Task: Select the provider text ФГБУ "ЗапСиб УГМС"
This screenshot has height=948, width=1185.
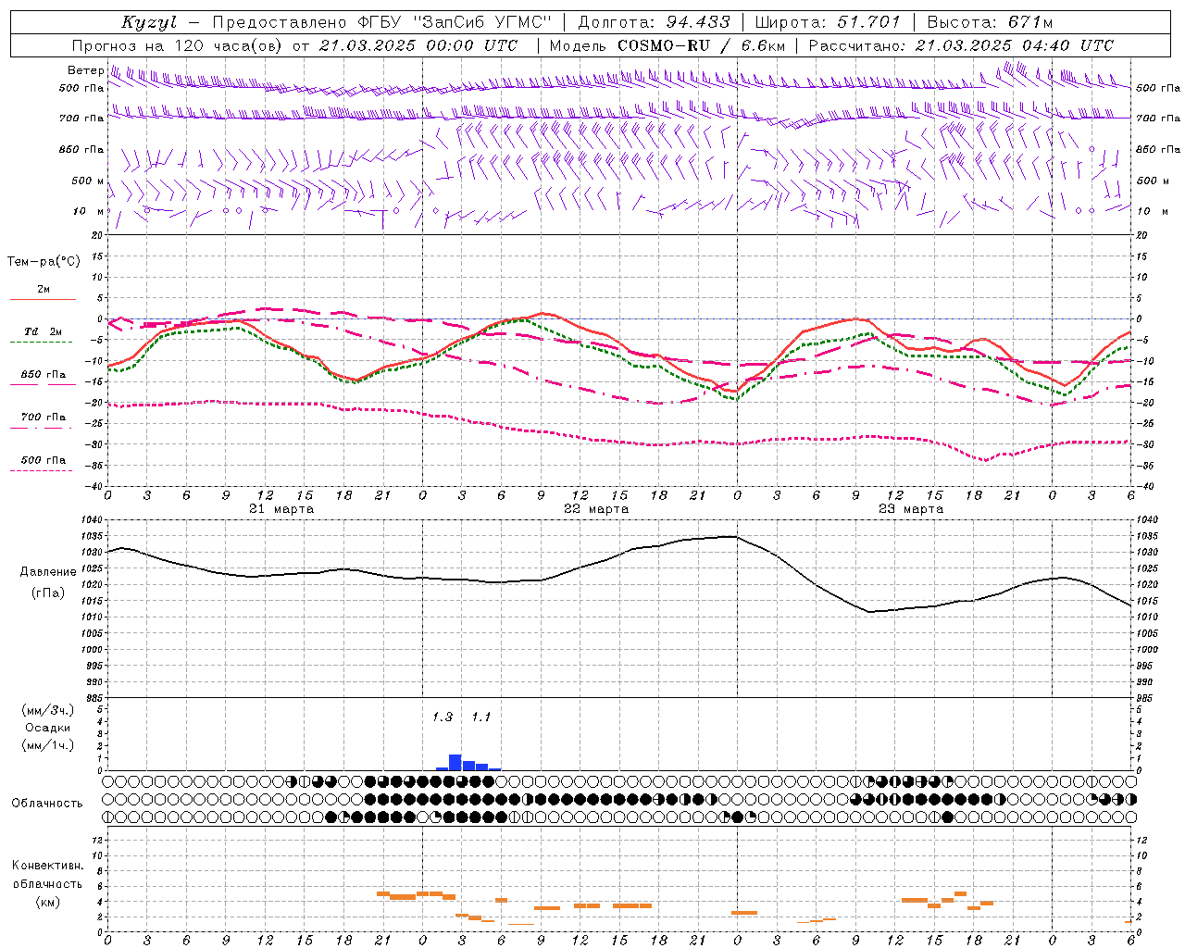Action: pyautogui.click(x=455, y=22)
